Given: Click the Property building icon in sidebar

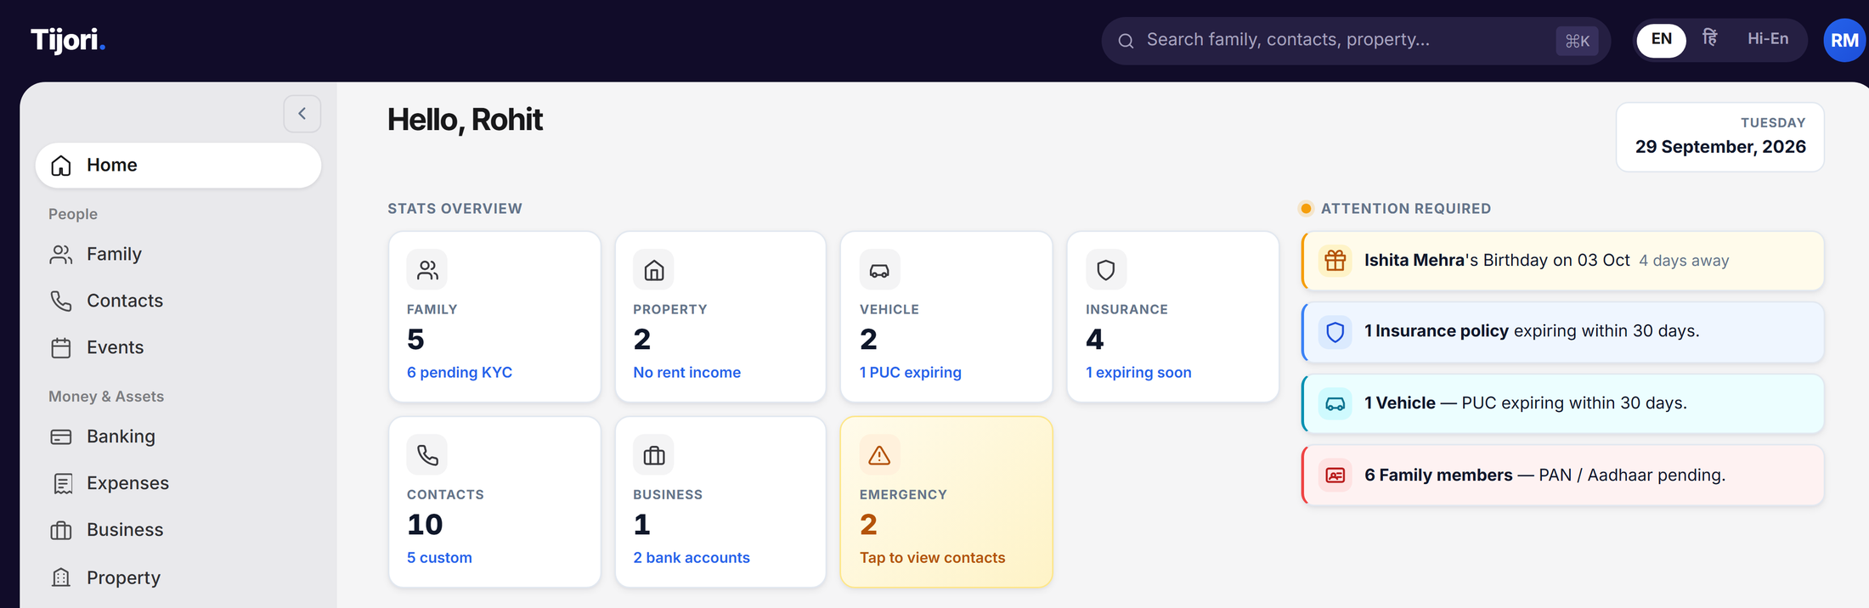Looking at the screenshot, I should [x=61, y=577].
